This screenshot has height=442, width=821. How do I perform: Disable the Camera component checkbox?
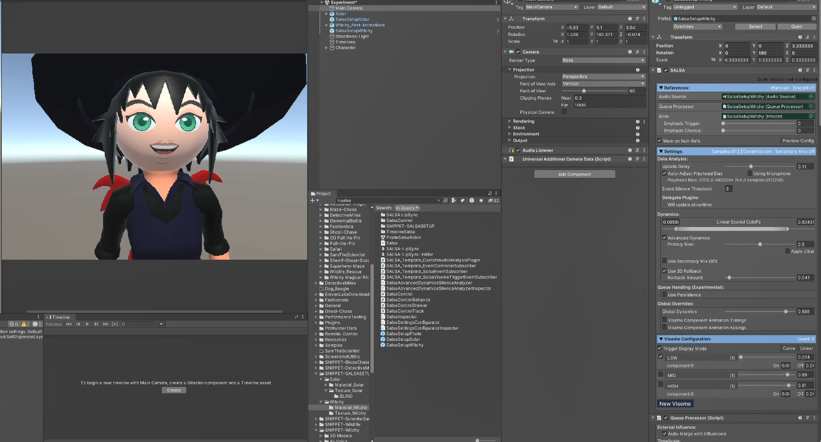coord(519,52)
